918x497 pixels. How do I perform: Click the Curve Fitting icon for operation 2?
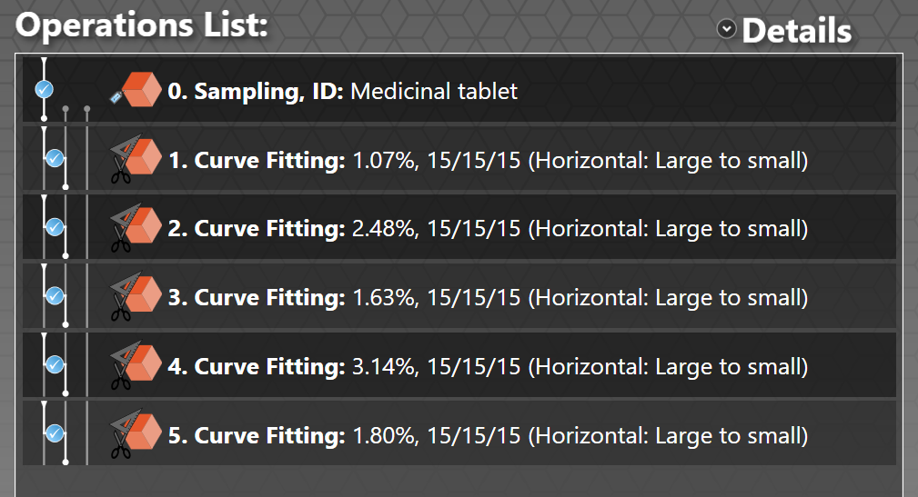point(136,227)
